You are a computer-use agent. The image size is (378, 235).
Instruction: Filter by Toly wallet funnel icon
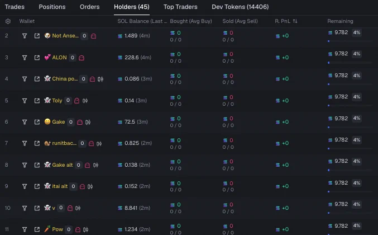[x=25, y=101]
